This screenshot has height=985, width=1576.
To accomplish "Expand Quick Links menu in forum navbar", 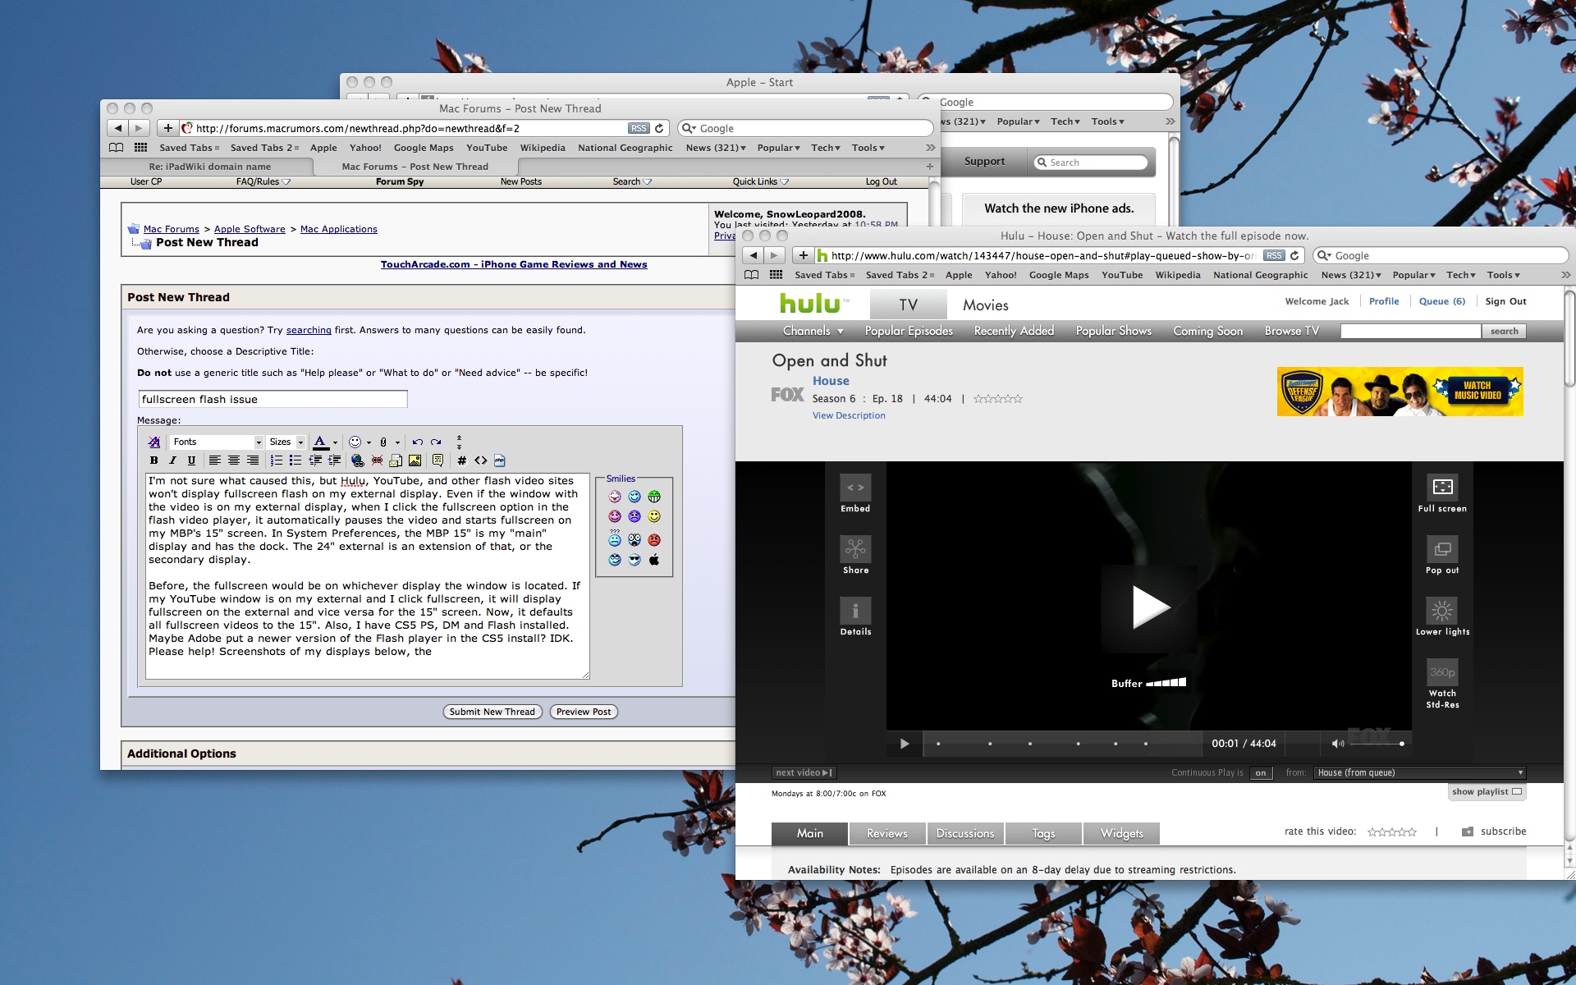I will (760, 181).
